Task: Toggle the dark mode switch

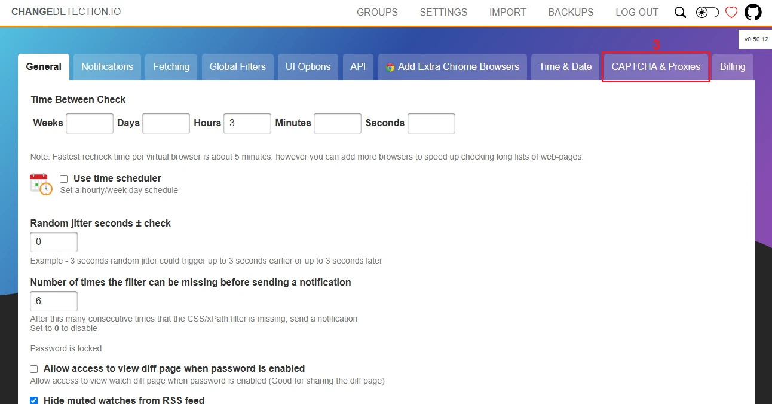Action: (x=707, y=13)
